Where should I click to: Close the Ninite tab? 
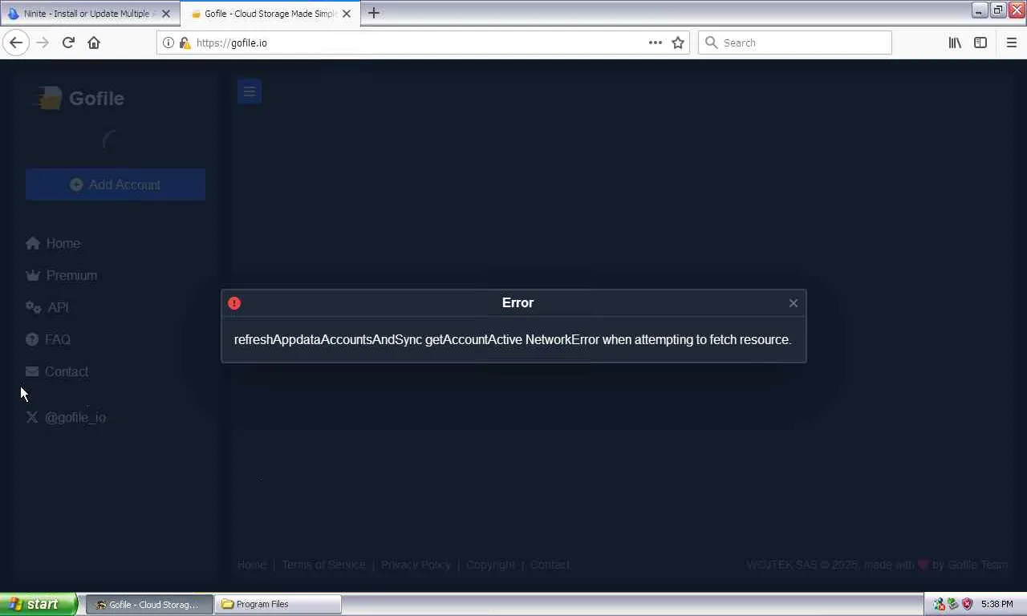click(x=166, y=14)
